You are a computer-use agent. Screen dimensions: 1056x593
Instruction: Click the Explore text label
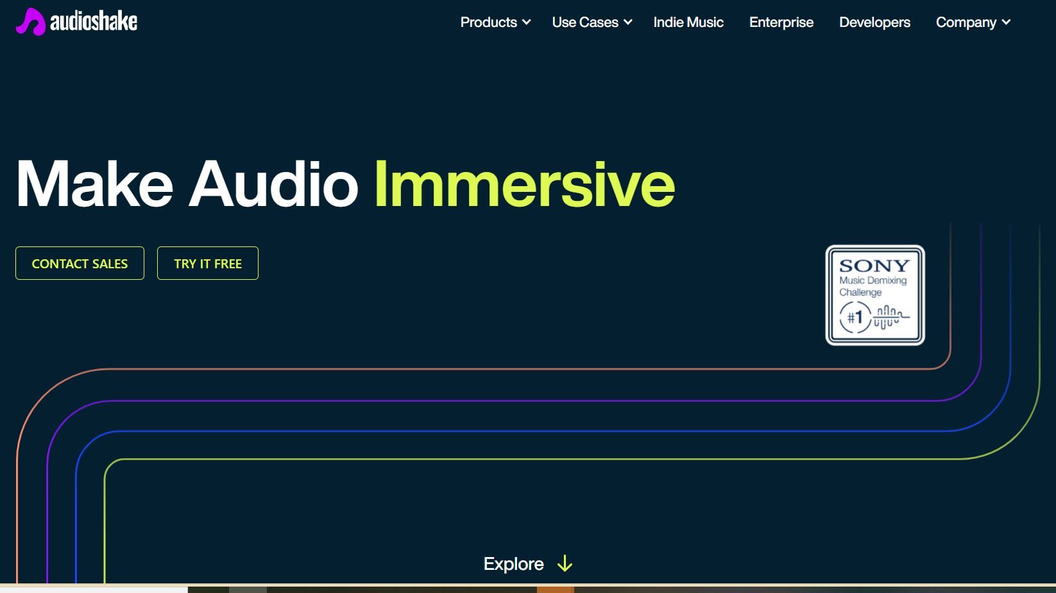pos(513,564)
